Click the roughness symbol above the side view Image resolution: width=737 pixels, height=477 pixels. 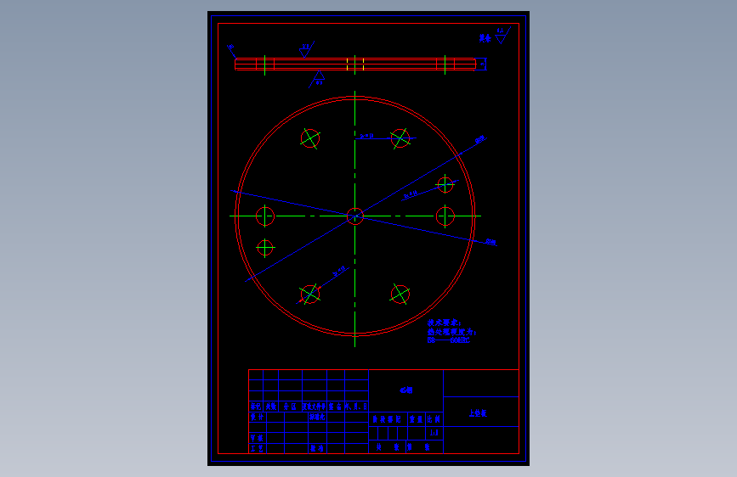tap(307, 49)
